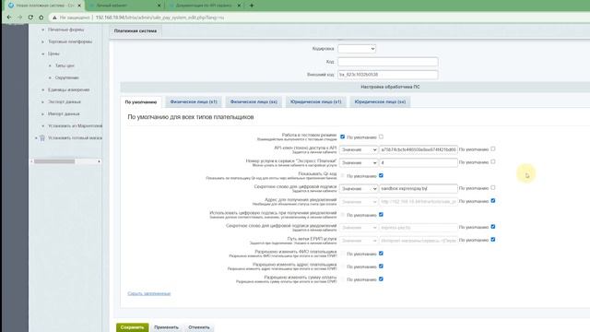Switch to Юридическое лицо (s1) tab

click(315, 101)
